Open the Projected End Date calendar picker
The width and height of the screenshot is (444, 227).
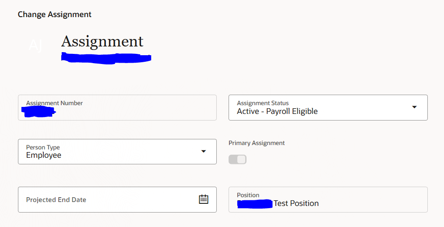tap(203, 199)
